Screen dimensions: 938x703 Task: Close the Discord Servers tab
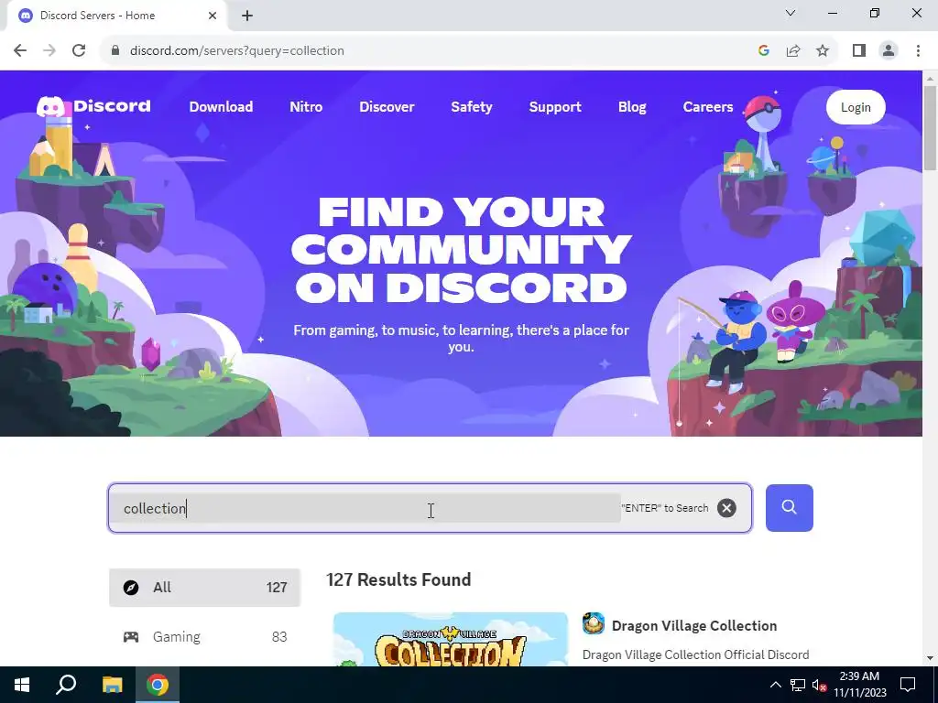[213, 16]
